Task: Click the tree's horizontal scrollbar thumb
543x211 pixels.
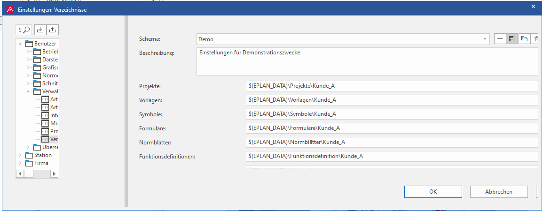Action: click(29, 173)
